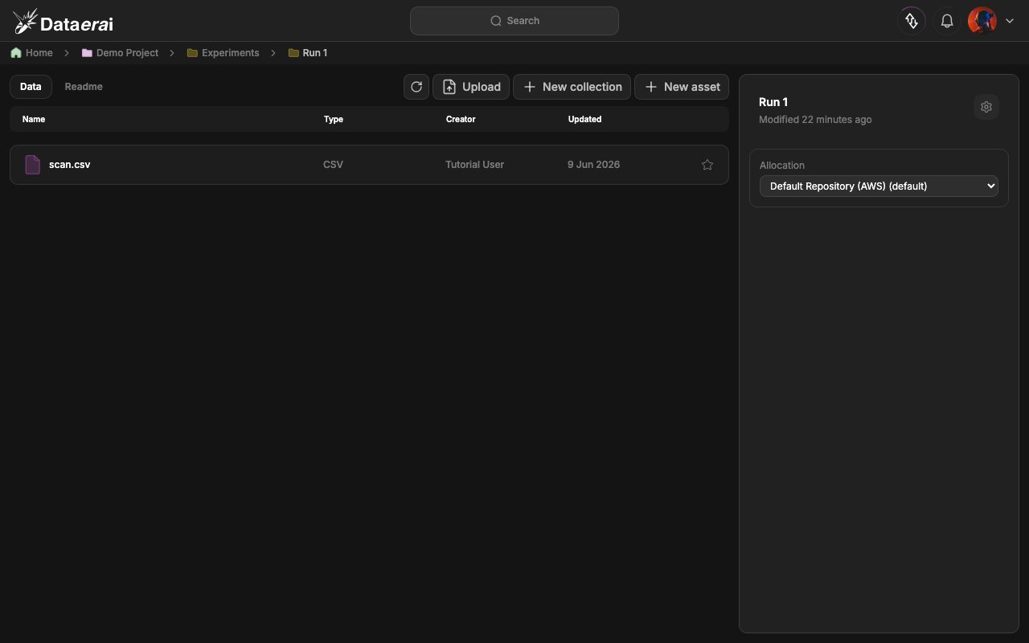Image resolution: width=1029 pixels, height=643 pixels.
Task: Click the Search field
Action: point(514,21)
